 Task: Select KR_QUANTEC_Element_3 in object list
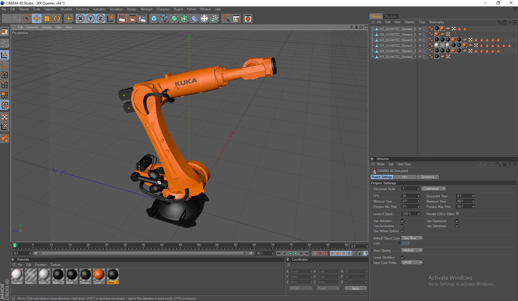(x=397, y=45)
